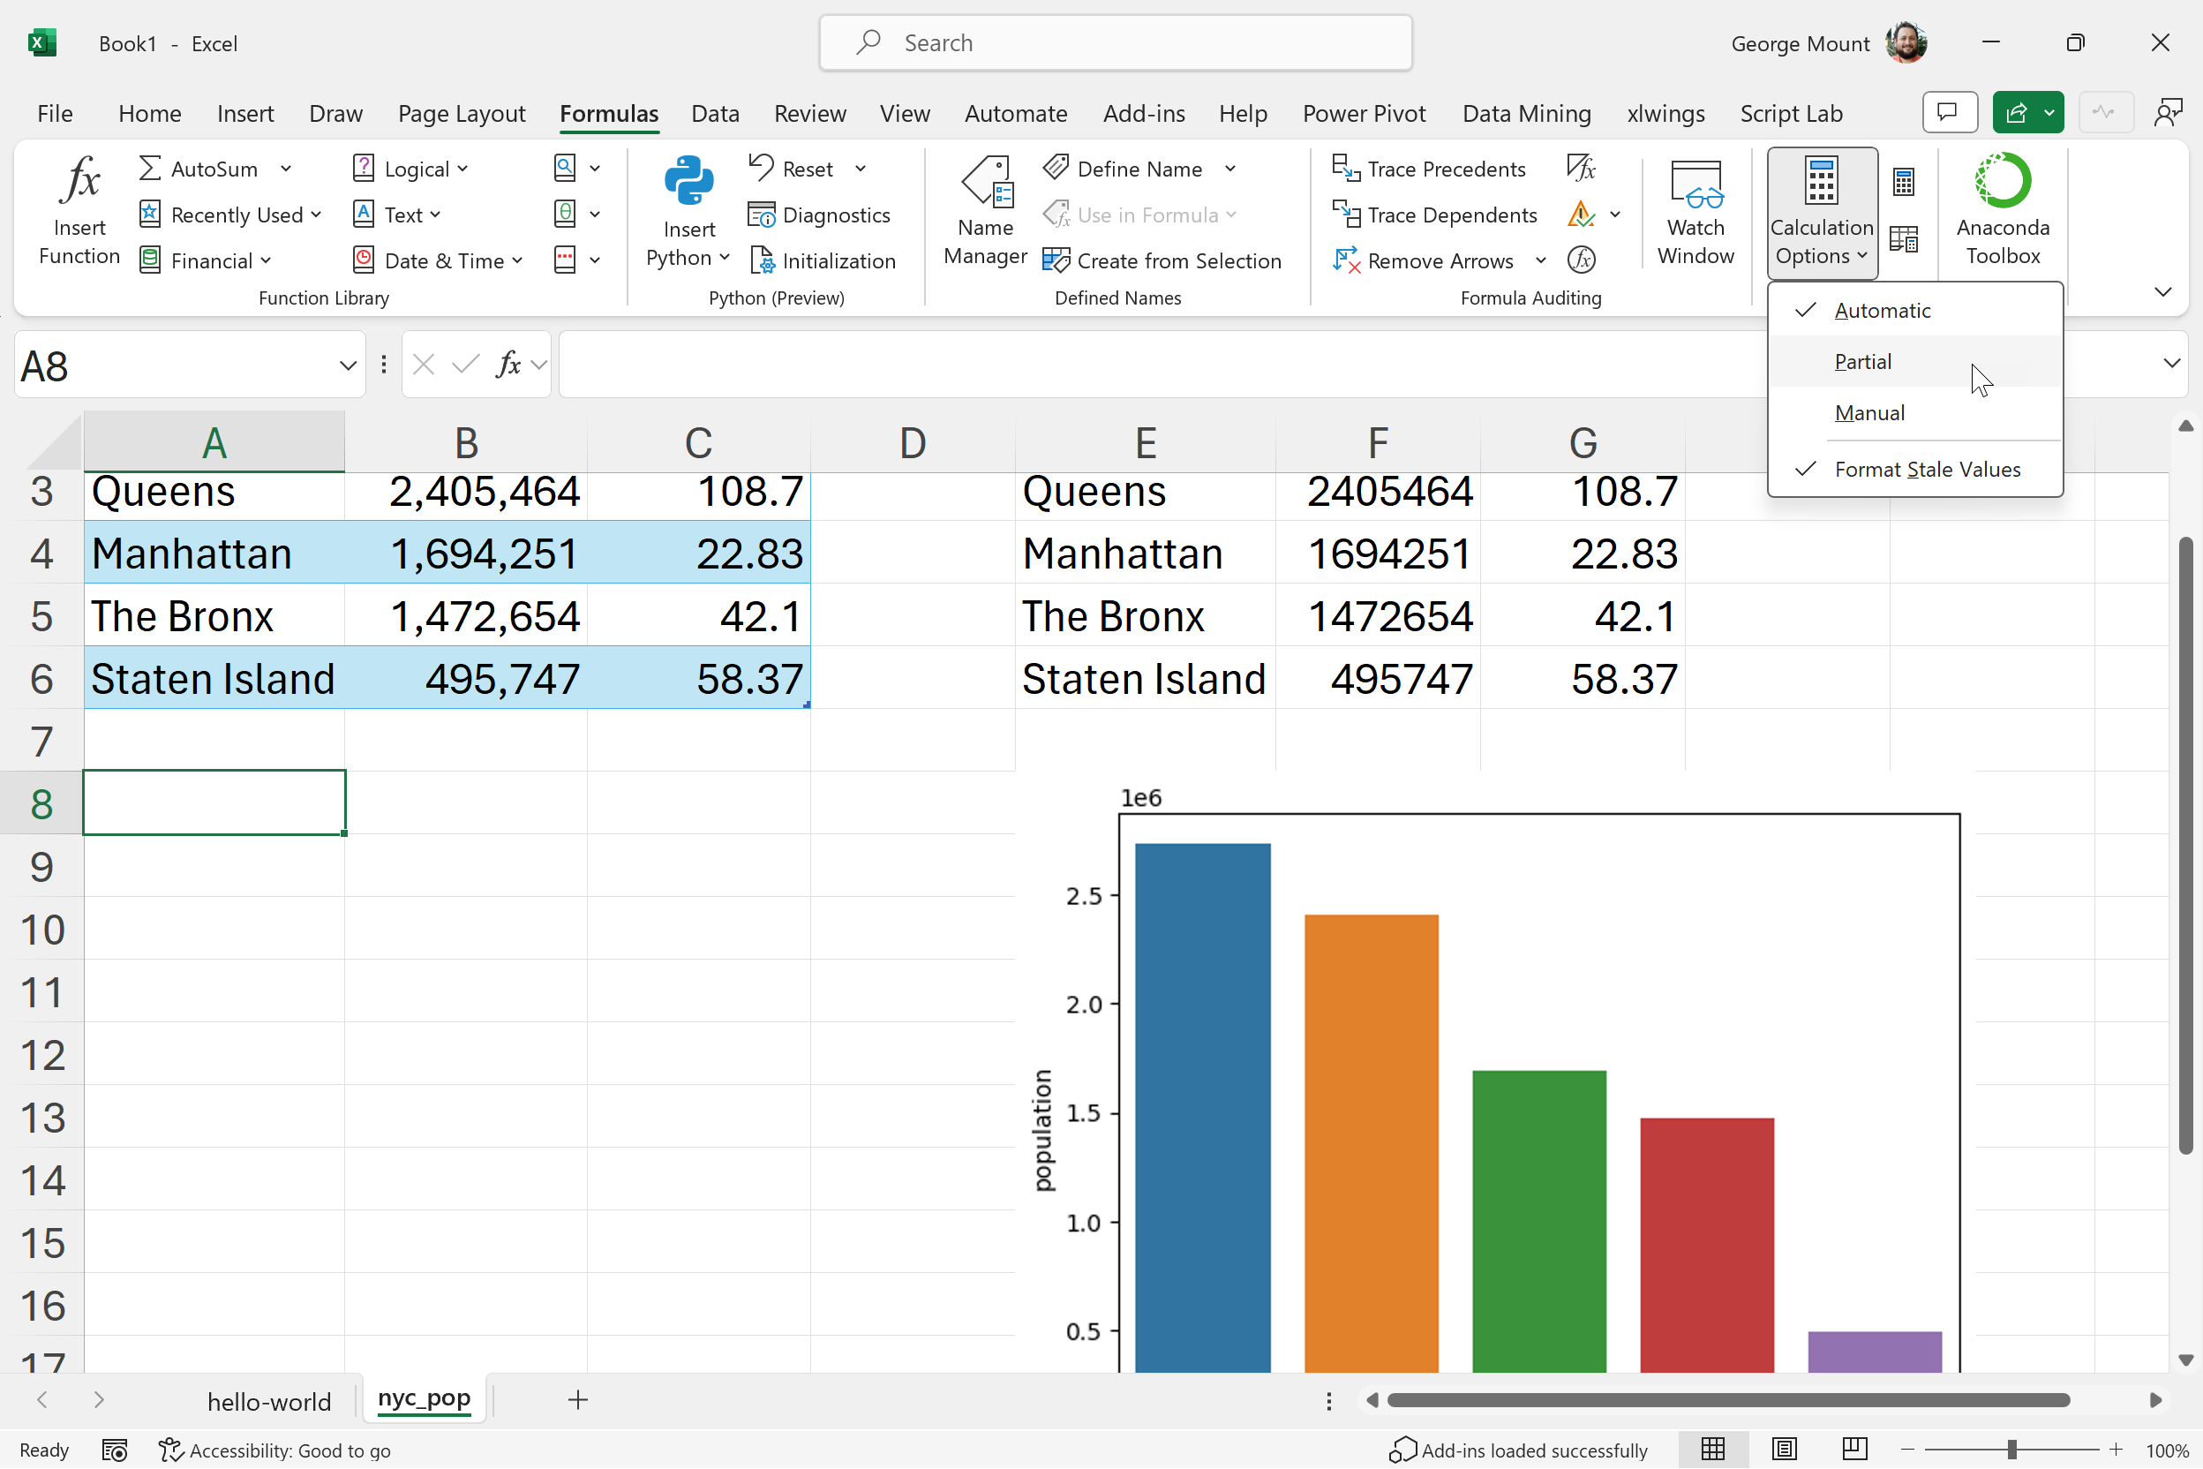Image resolution: width=2203 pixels, height=1469 pixels.
Task: Click Python Diagnostics icon
Action: coord(762,215)
